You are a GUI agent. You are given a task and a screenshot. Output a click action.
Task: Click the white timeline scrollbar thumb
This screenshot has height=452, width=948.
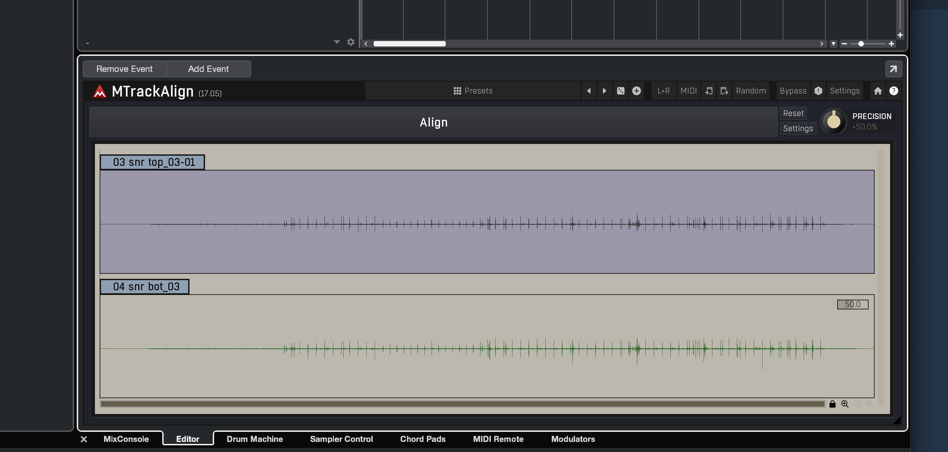tap(409, 44)
